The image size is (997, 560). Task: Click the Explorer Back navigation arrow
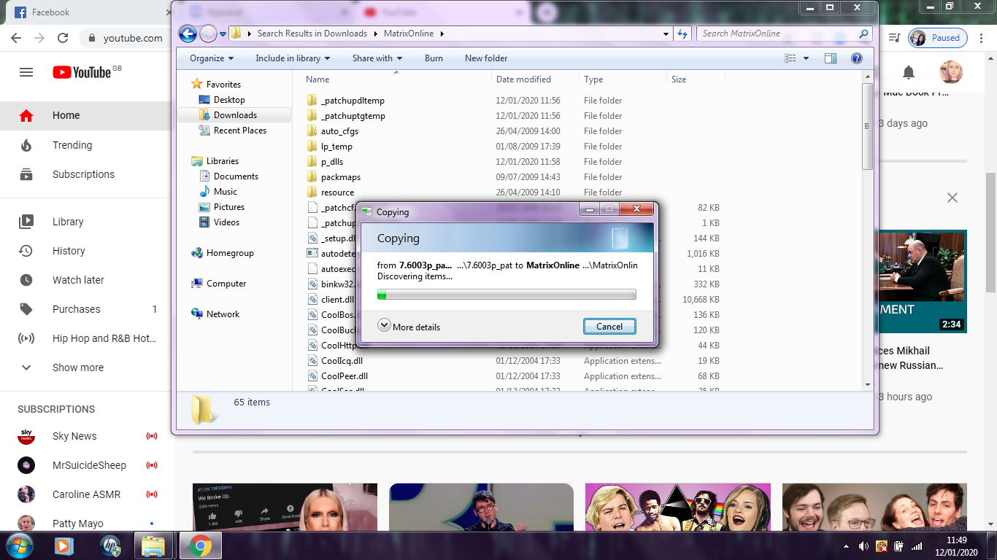tap(188, 34)
